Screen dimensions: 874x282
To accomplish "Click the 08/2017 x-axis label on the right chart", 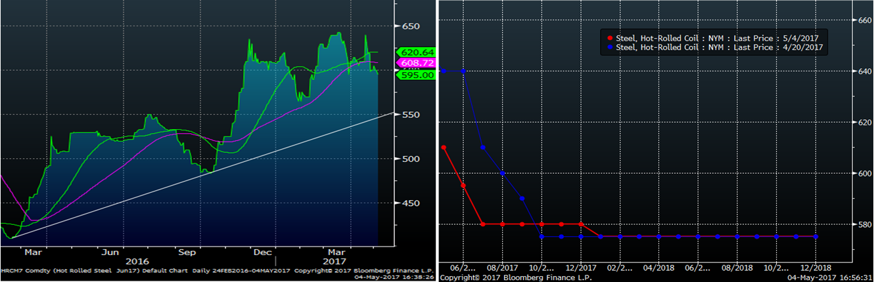I will (502, 268).
